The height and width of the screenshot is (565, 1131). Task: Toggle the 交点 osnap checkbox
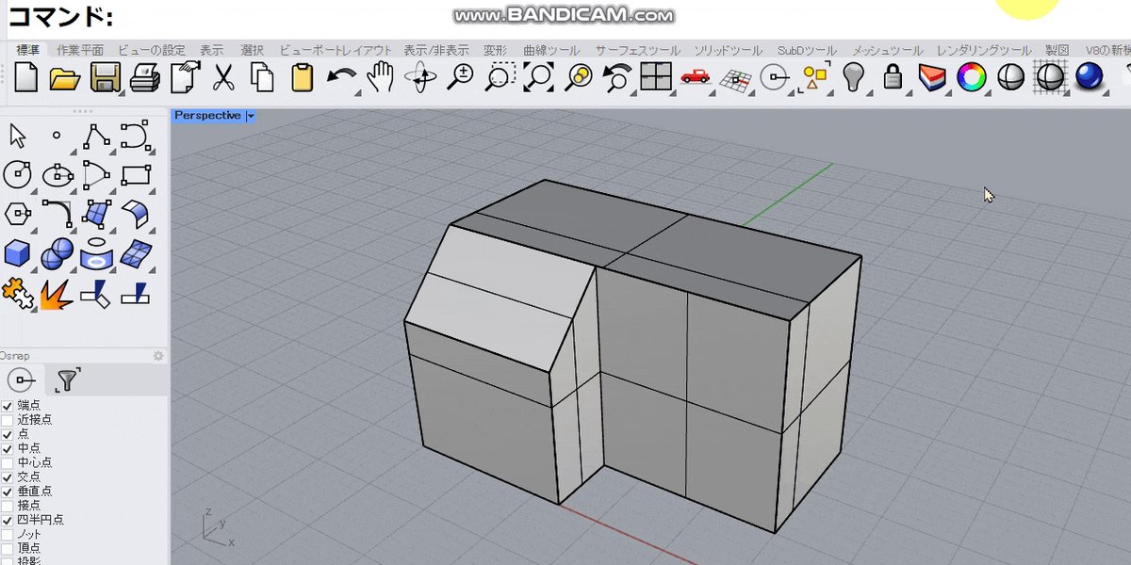tap(8, 476)
